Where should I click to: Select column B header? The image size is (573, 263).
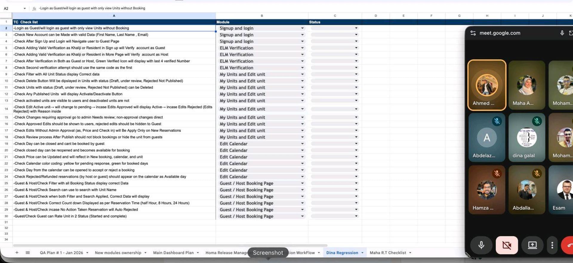coord(262,16)
